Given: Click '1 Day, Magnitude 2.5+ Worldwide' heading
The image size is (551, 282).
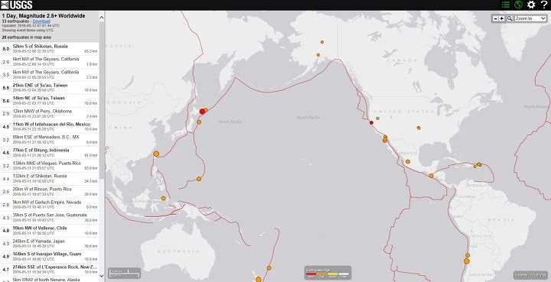Looking at the screenshot, I should tap(44, 16).
